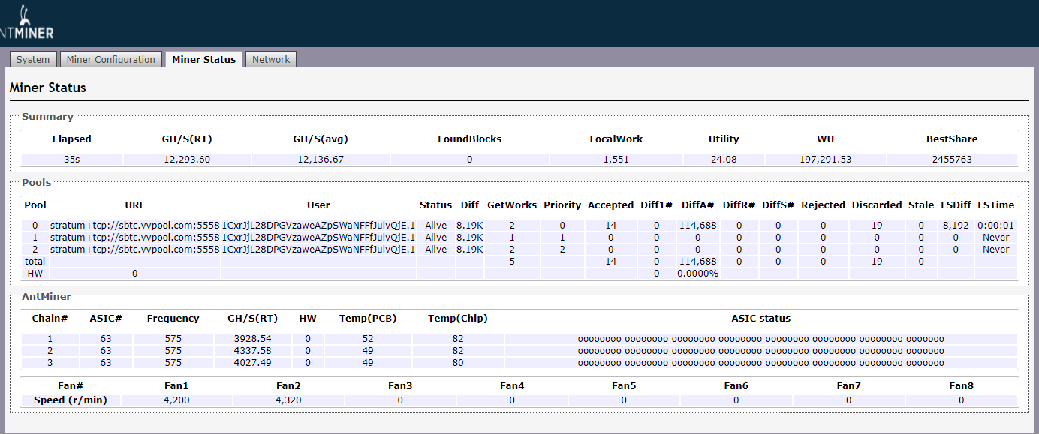Open the System tab

[33, 60]
